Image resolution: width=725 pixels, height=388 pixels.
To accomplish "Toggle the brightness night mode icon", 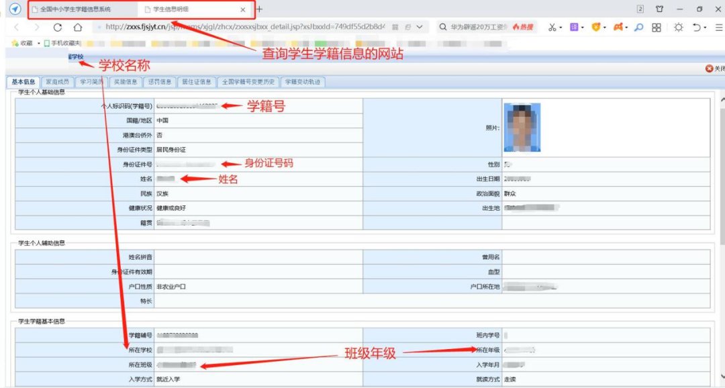I will click(x=678, y=28).
